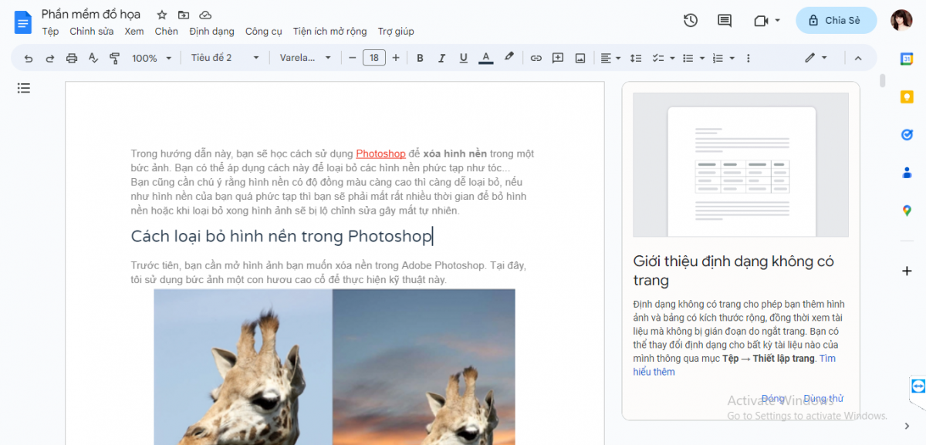Click the paint format tool
Screen dimensions: 926x445
tap(115, 58)
